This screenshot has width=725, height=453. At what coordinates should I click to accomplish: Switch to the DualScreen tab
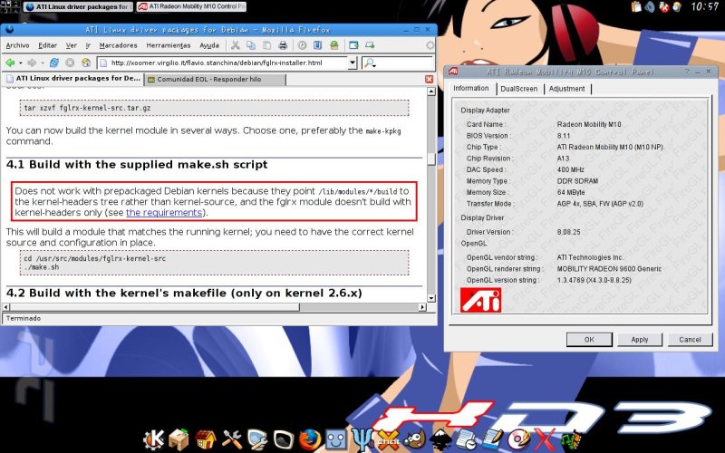pyautogui.click(x=518, y=89)
